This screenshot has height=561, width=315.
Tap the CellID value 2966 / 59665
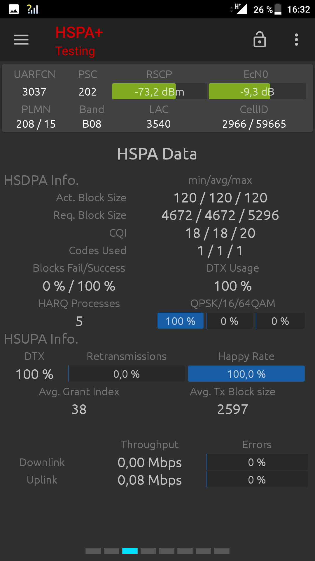click(x=254, y=124)
